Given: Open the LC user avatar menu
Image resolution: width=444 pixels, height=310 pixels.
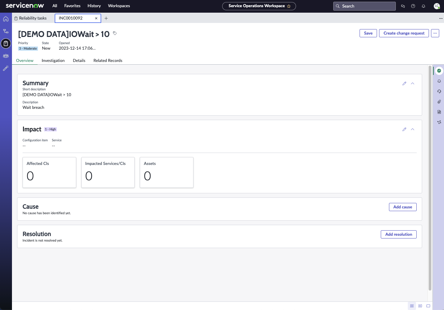Looking at the screenshot, I should click(x=436, y=6).
